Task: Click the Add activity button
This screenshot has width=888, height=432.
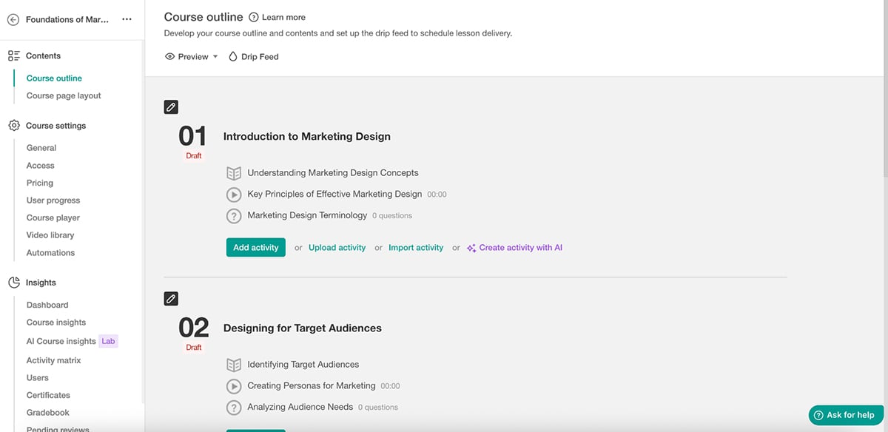Action: (x=255, y=247)
